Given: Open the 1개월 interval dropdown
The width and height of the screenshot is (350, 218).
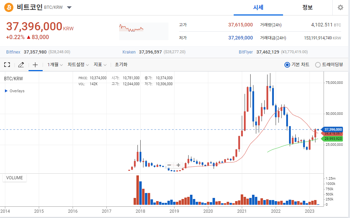Looking at the screenshot, I should pyautogui.click(x=55, y=65).
